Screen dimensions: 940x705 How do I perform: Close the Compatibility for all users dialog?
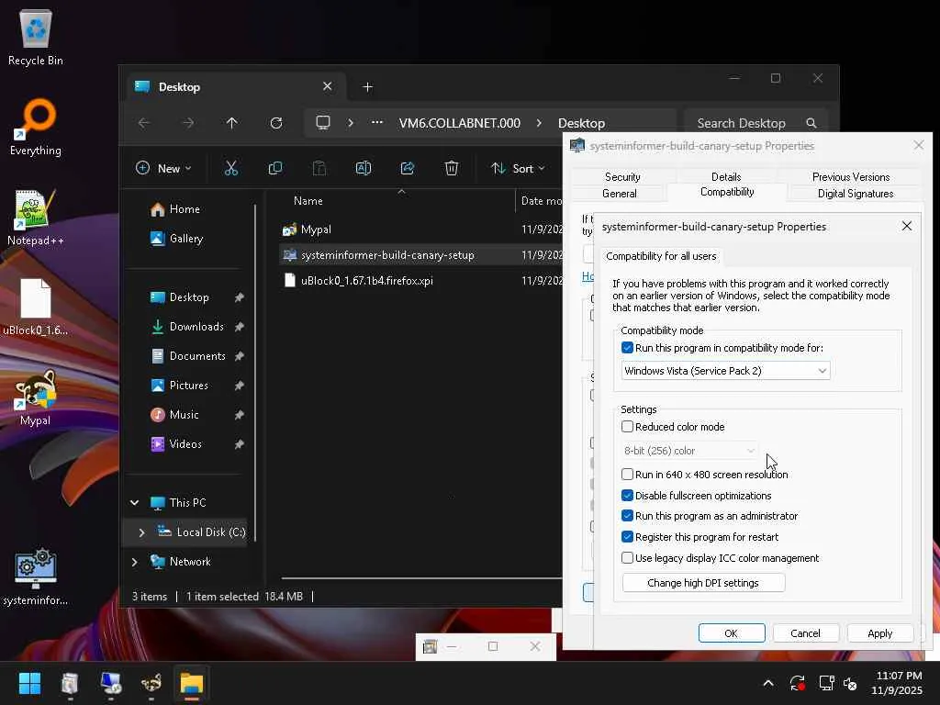(906, 226)
